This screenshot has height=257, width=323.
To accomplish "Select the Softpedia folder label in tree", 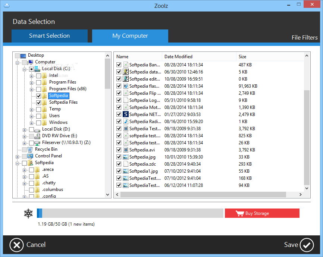I will point(59,95).
